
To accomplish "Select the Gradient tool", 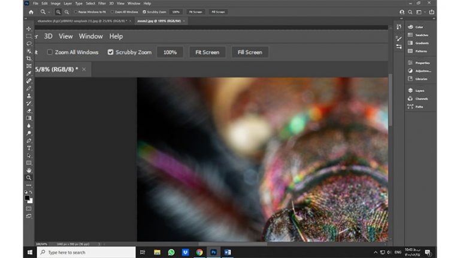I will (x=29, y=118).
